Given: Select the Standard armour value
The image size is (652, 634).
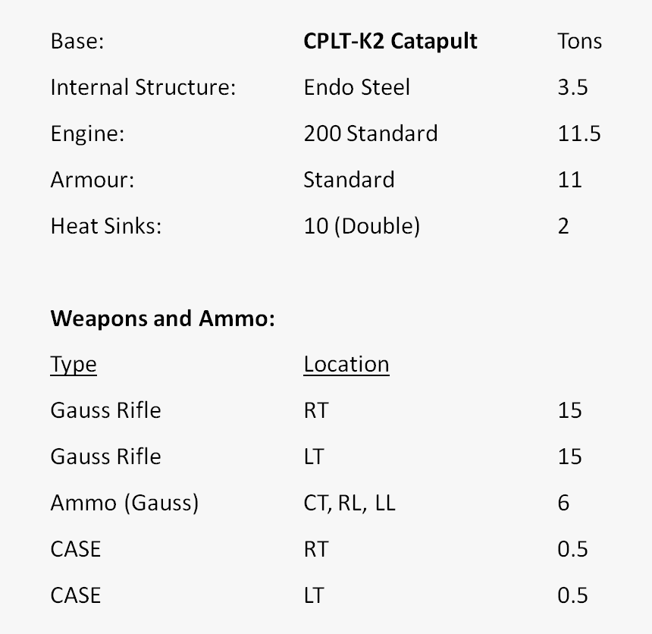Looking at the screenshot, I should pyautogui.click(x=349, y=180).
